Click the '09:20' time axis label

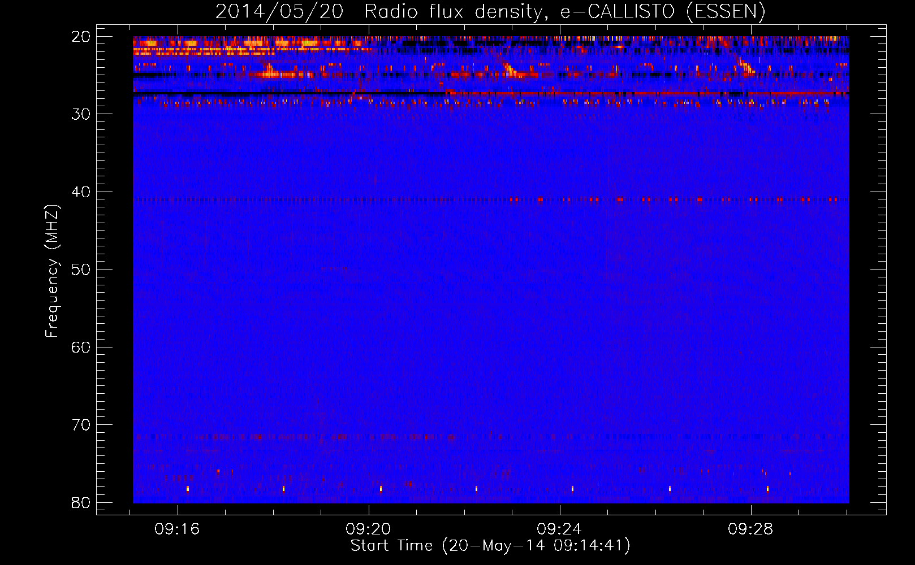(x=369, y=529)
